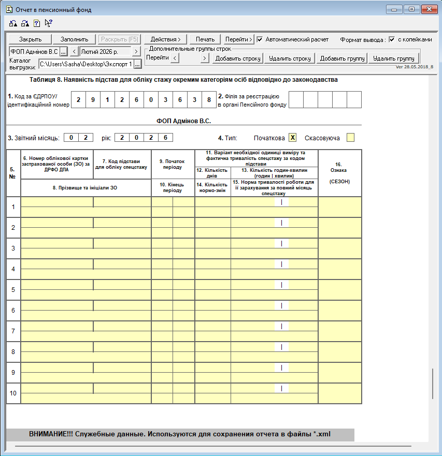Image resolution: width=442 pixels, height=456 pixels.
Task: Go to next month after Лютий 2026
Action: coord(136,51)
